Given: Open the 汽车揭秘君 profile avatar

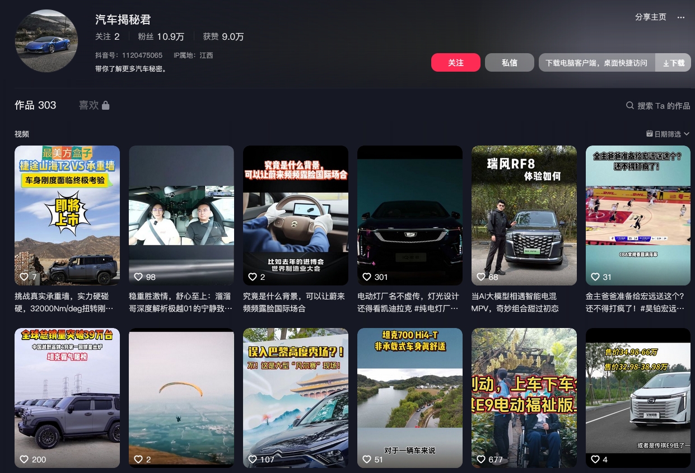Looking at the screenshot, I should (x=46, y=41).
